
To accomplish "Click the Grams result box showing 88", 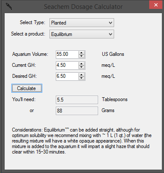I will [x=77, y=111].
